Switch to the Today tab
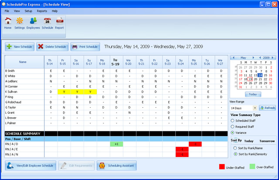 click(249, 141)
